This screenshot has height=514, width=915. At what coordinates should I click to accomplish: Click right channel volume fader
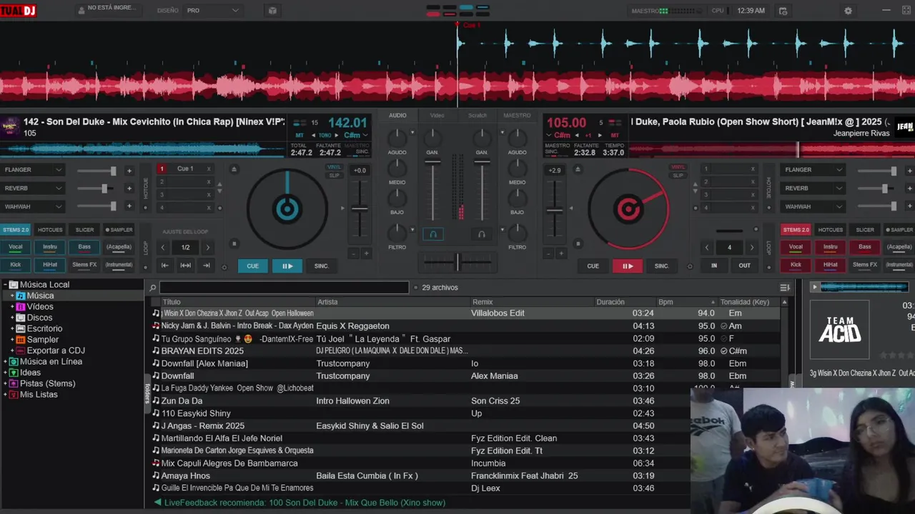pyautogui.click(x=482, y=162)
